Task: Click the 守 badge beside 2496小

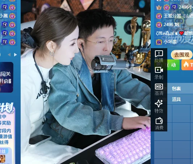Action: [x=174, y=7]
